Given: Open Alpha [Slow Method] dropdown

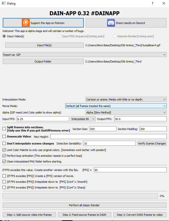Looking at the screenshot, I should 126,112.
